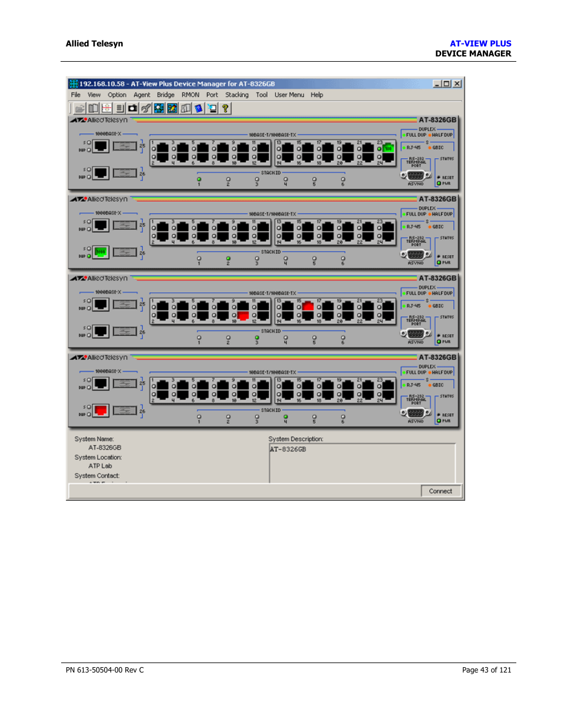Open the User Menu menu

tap(289, 95)
